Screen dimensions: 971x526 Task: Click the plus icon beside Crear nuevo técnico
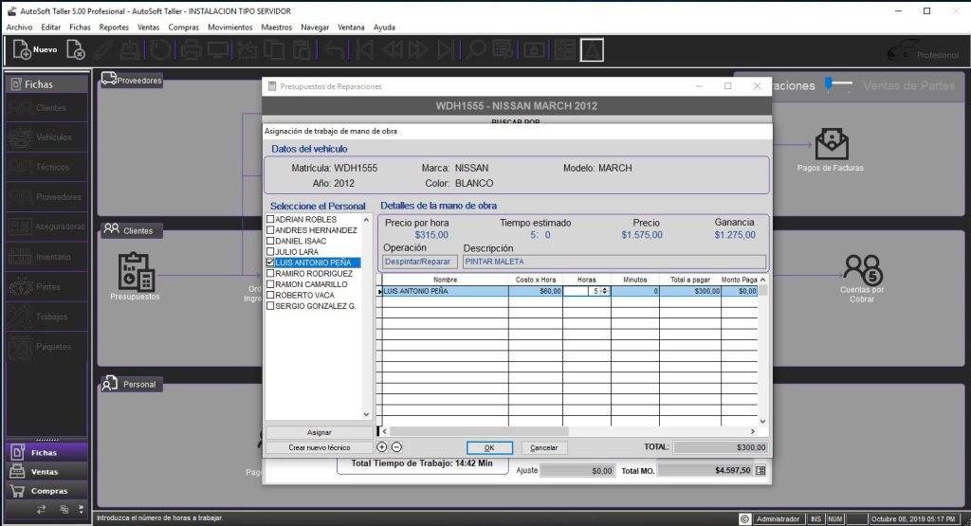click(x=382, y=447)
